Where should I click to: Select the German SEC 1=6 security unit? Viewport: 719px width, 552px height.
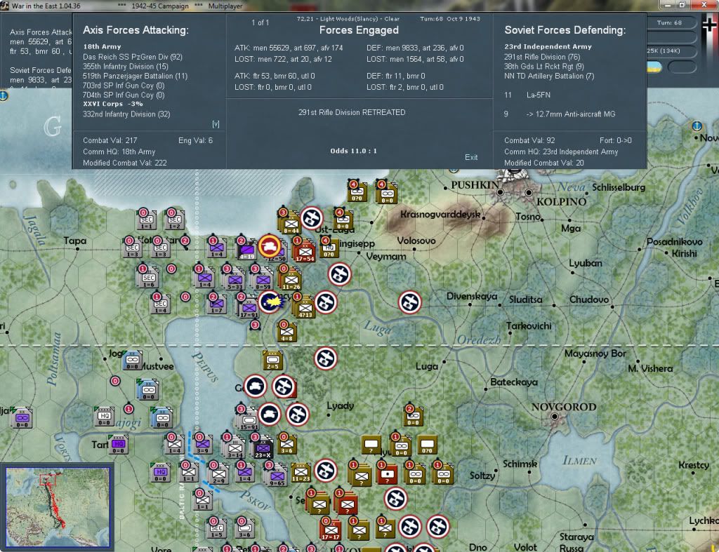(x=148, y=278)
